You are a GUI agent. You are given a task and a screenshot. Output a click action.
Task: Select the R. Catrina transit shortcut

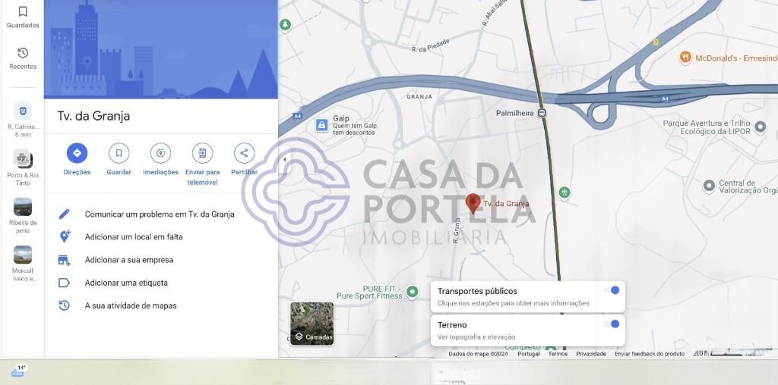23,111
